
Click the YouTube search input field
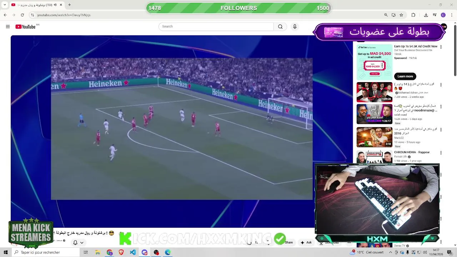[x=216, y=26]
